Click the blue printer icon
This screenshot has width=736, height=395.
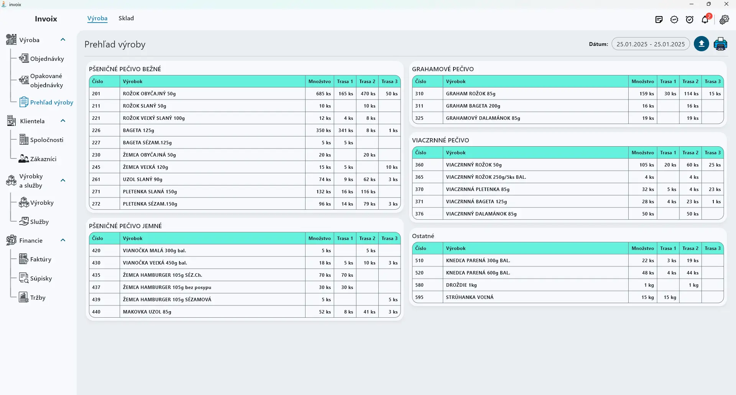coord(720,44)
